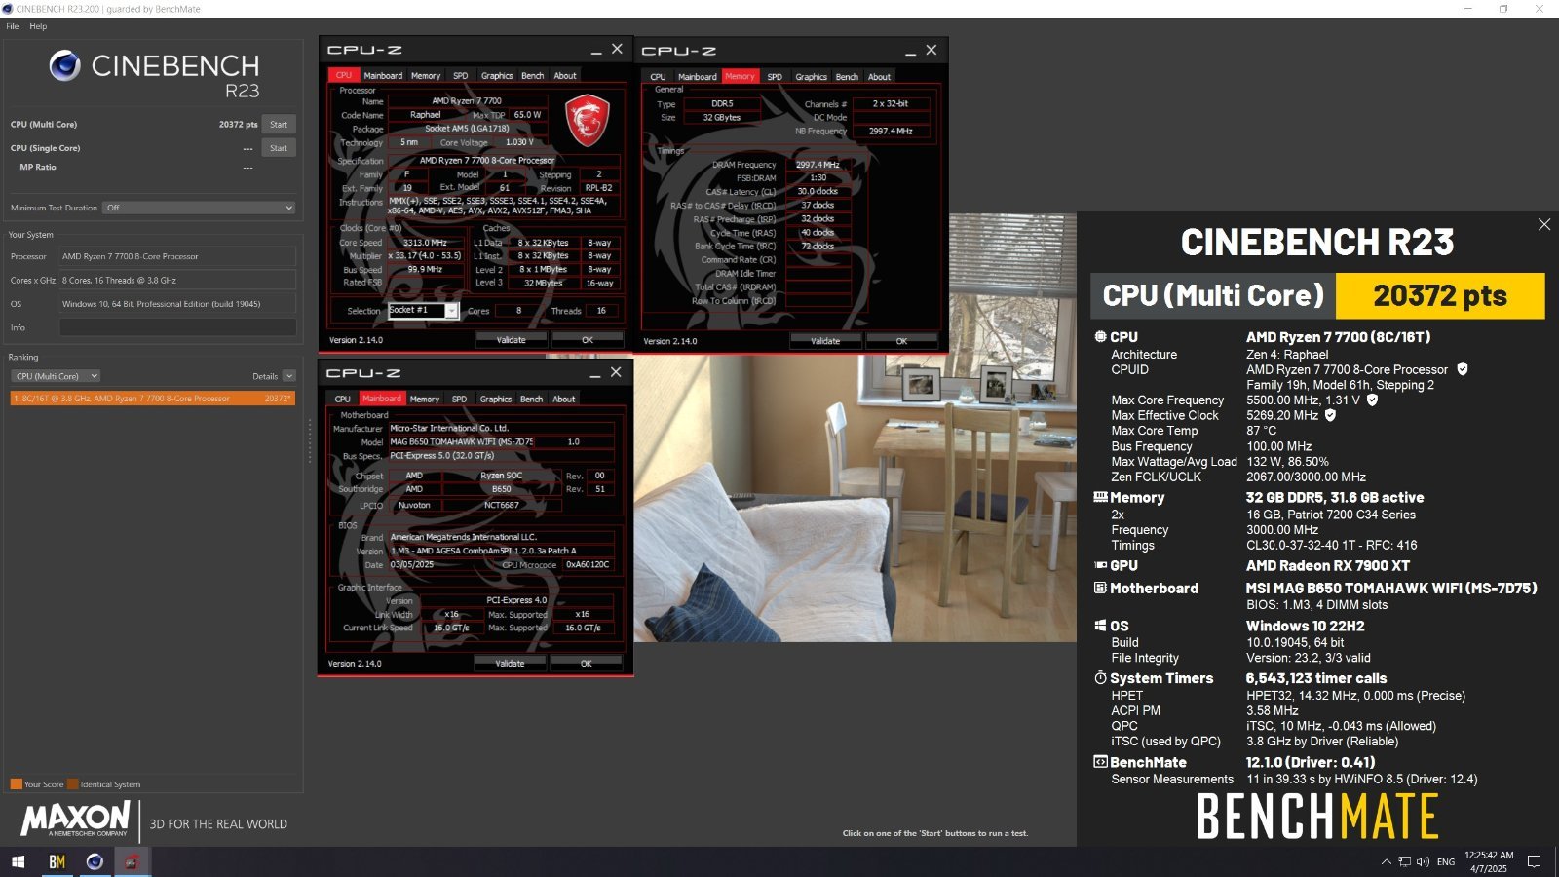Image resolution: width=1559 pixels, height=877 pixels.
Task: Click the empty Info field under Your System
Action: [177, 327]
